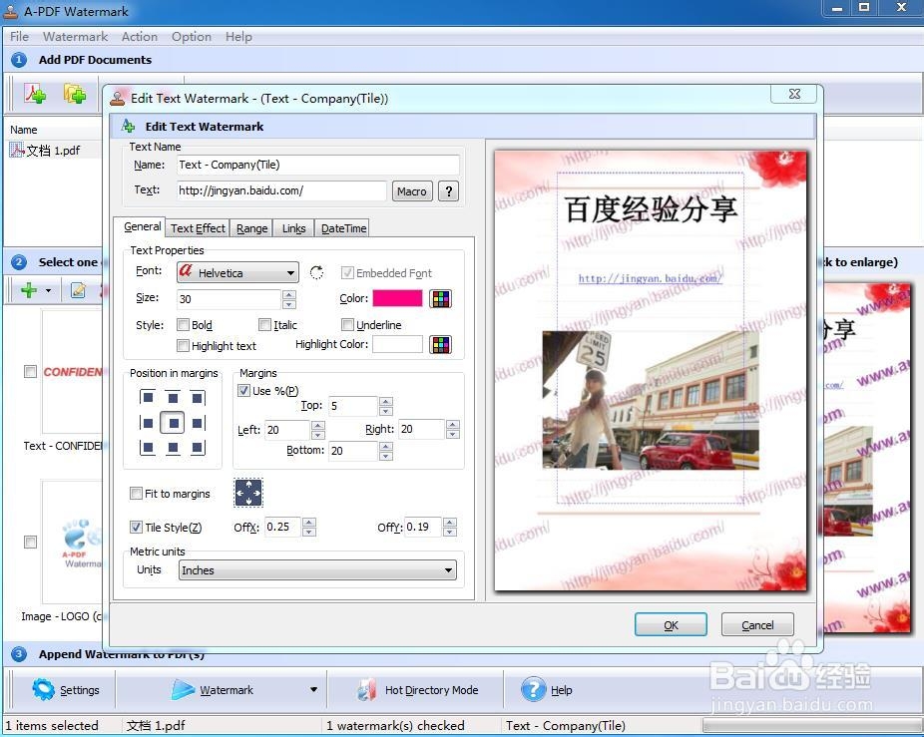This screenshot has height=737, width=924.
Task: Click the 文档 1.pdf file icon
Action: coord(17,151)
